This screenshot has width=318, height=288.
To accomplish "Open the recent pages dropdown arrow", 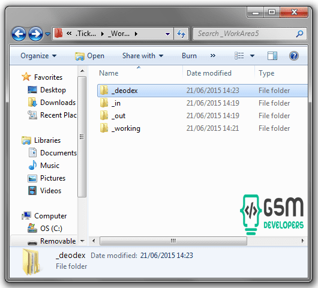I will pos(47,34).
